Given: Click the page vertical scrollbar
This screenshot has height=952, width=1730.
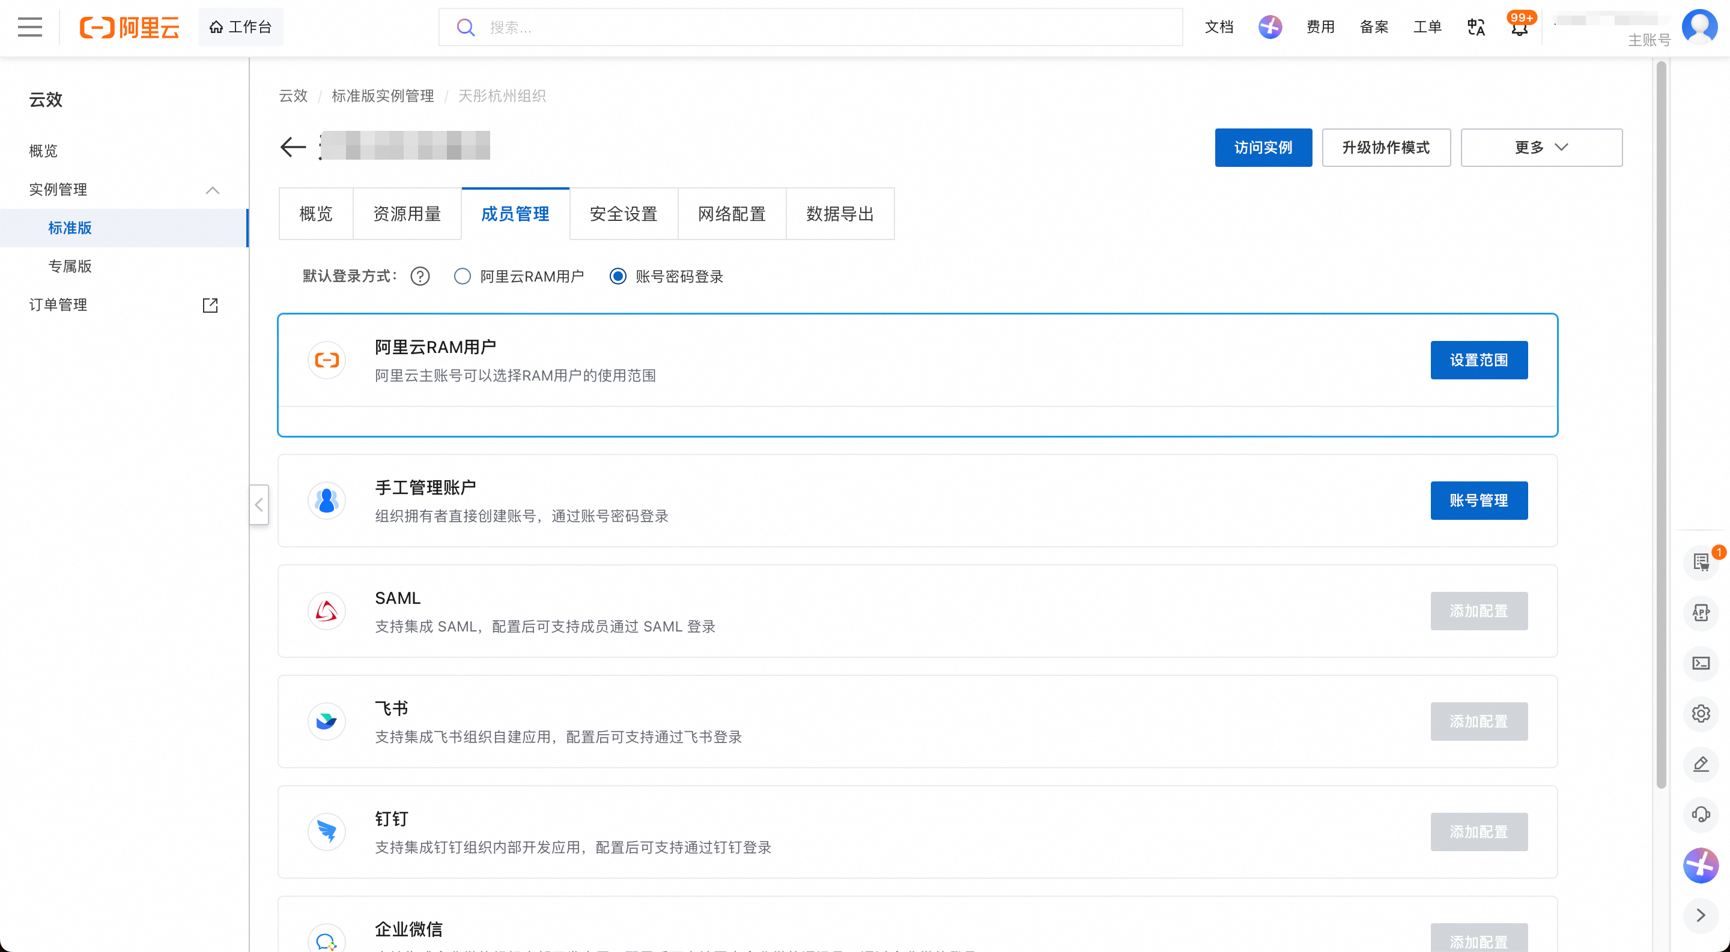Looking at the screenshot, I should click(1661, 424).
